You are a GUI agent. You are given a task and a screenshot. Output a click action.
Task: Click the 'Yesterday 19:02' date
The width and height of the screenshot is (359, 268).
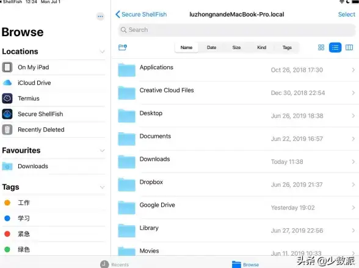(x=292, y=207)
